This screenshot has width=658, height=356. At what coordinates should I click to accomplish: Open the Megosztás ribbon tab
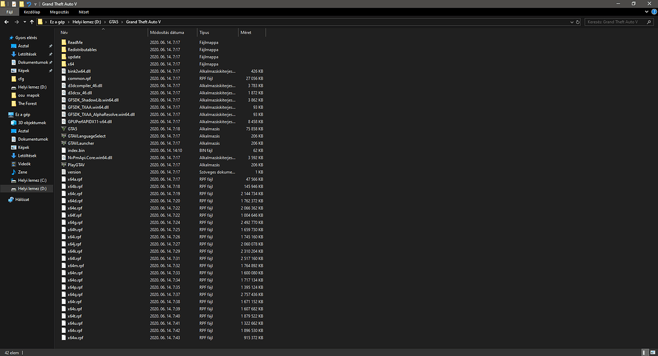tap(59, 12)
